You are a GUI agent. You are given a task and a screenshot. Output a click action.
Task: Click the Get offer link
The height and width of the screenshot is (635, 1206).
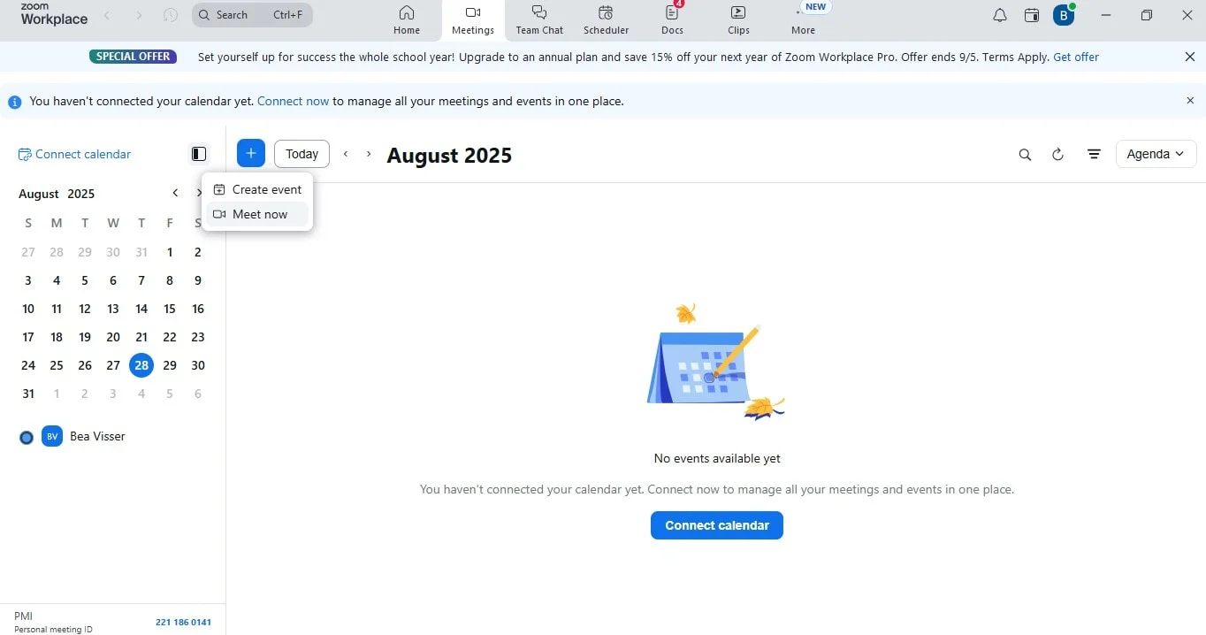click(1076, 57)
